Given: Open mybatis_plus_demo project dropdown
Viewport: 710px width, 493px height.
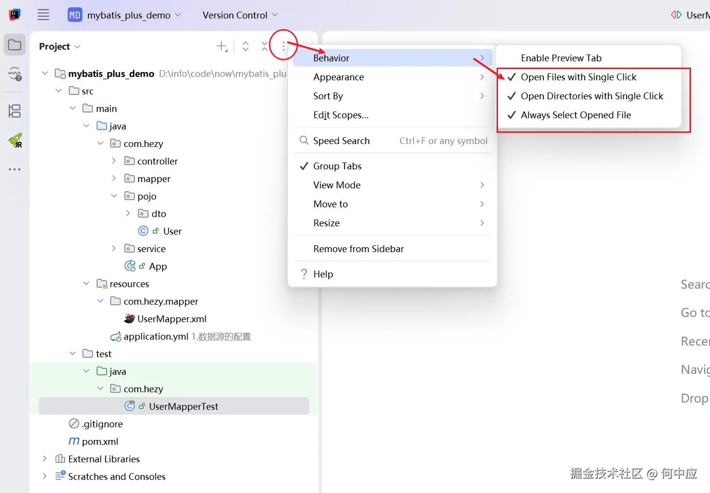Looking at the screenshot, I should pos(125,15).
